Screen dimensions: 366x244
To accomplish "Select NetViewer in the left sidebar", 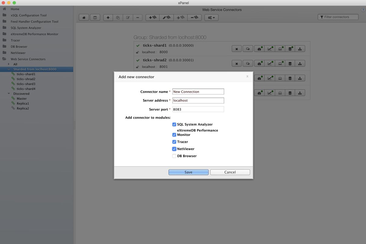I will (x=18, y=53).
